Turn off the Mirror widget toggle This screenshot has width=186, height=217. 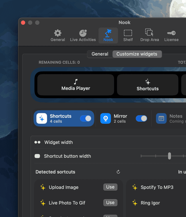point(141,118)
